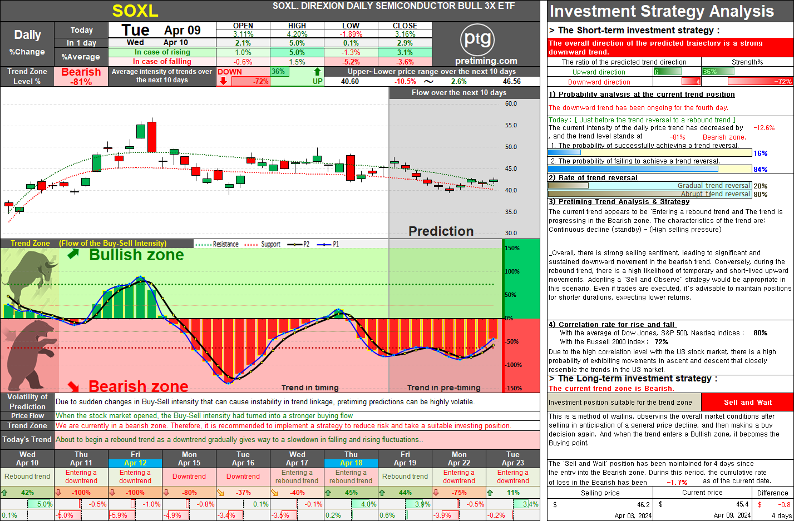794x521 pixels.
Task: Click the Trend in pre-timing label
Action: [x=443, y=388]
